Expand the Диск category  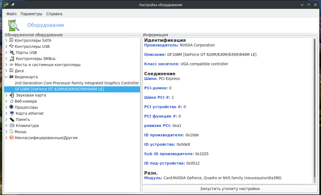tap(6, 71)
